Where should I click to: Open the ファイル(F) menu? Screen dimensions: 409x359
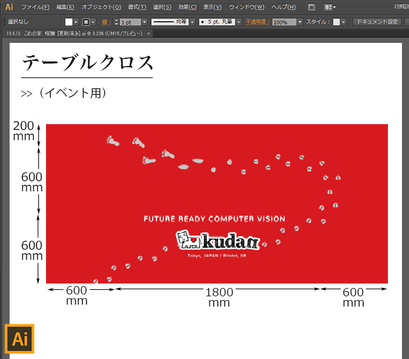(35, 7)
